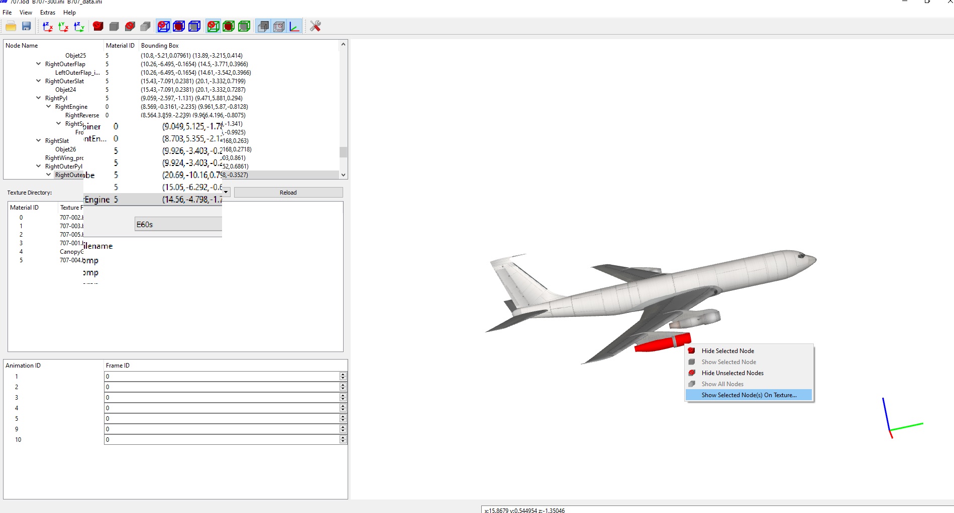The height and width of the screenshot is (513, 954).
Task: Toggle the blue wireframe box with prohibited sign
Action: [163, 26]
